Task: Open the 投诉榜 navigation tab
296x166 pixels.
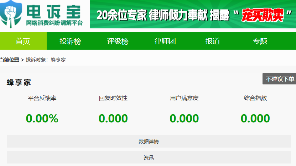Action: [70, 41]
